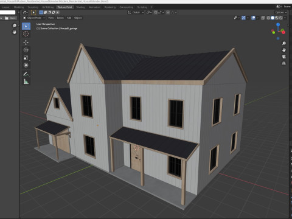Expand the overlays options arrow
292x219 pixels.
pyautogui.click(x=257, y=18)
